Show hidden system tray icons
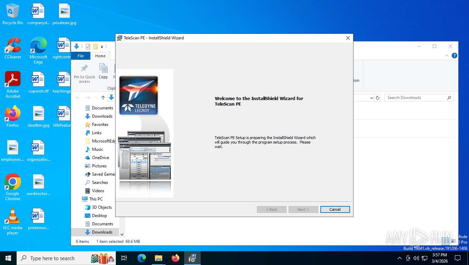Image resolution: width=469 pixels, height=265 pixels. (400, 258)
